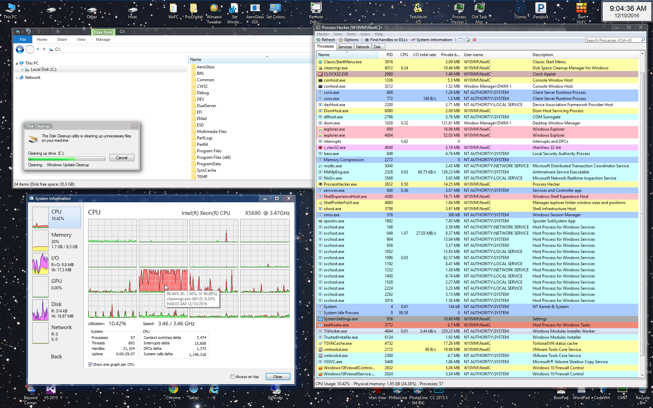Click Process Hacker vertical scrollbar
653x408 pixels.
click(642, 214)
